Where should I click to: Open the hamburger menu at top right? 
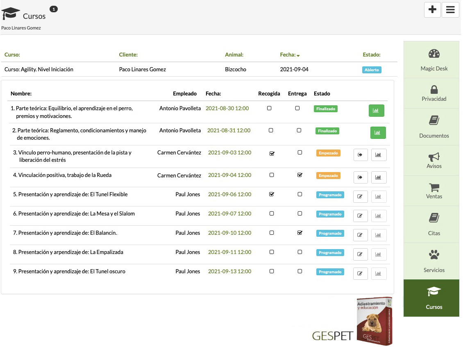(x=450, y=10)
